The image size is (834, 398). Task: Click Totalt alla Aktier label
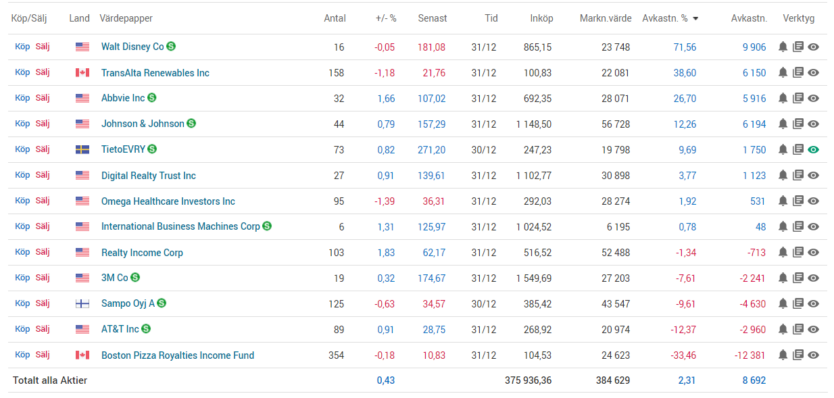click(x=50, y=380)
